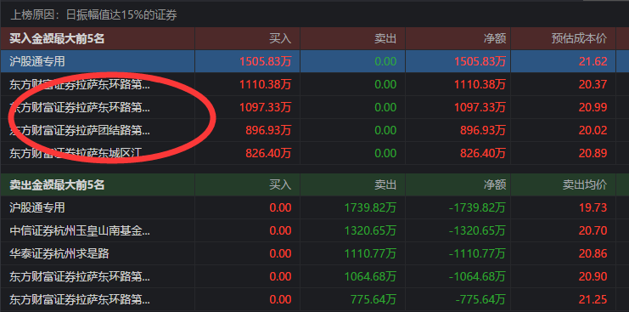
Task: Click 买入 header in the 买入金额最大前5名 section
Action: 280,38
